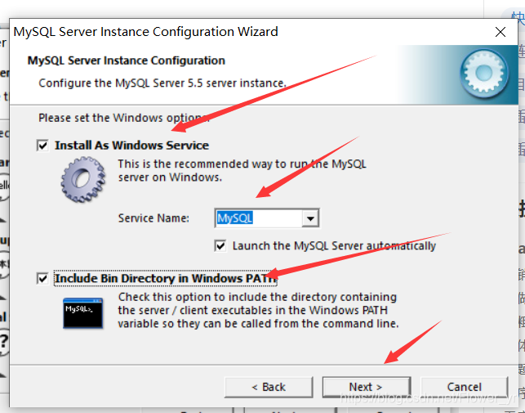
Task: Click the gray gear Windows service icon
Action: click(x=82, y=179)
